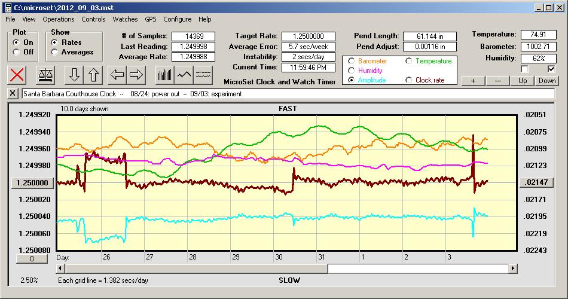Select the Barometer trace option

coord(351,61)
